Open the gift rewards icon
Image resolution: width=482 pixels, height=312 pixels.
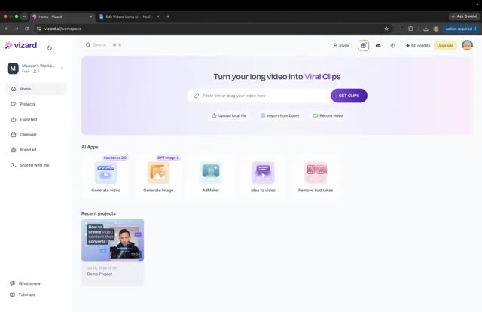[x=363, y=45]
